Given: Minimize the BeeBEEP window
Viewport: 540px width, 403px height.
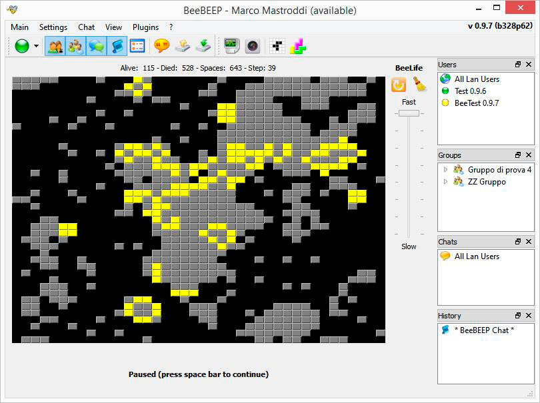Looking at the screenshot, I should pos(479,8).
